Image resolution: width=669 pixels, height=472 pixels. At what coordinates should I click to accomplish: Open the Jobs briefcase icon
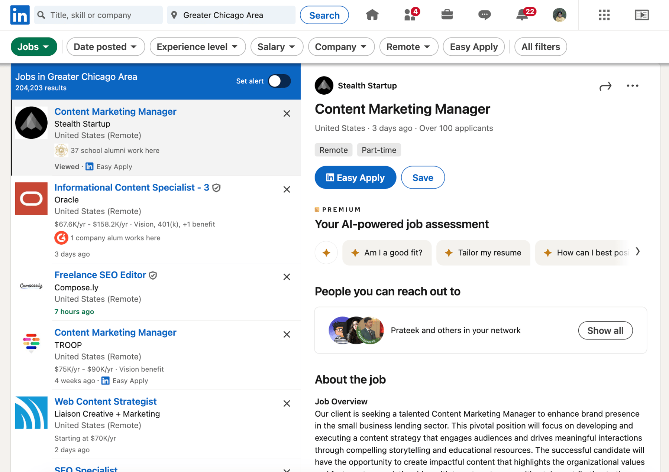click(x=447, y=15)
